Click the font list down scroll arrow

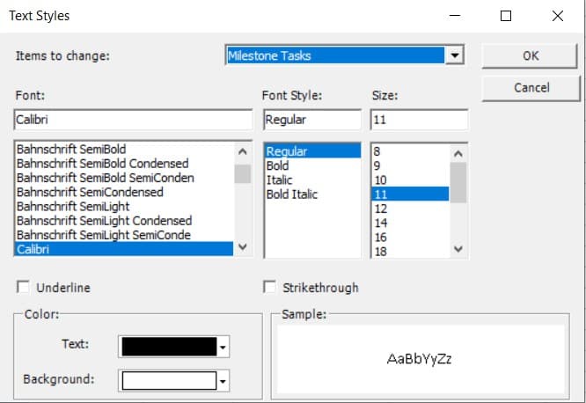(x=243, y=246)
